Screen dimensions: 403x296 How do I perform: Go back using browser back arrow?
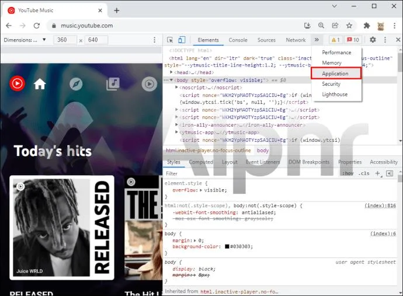[9, 26]
